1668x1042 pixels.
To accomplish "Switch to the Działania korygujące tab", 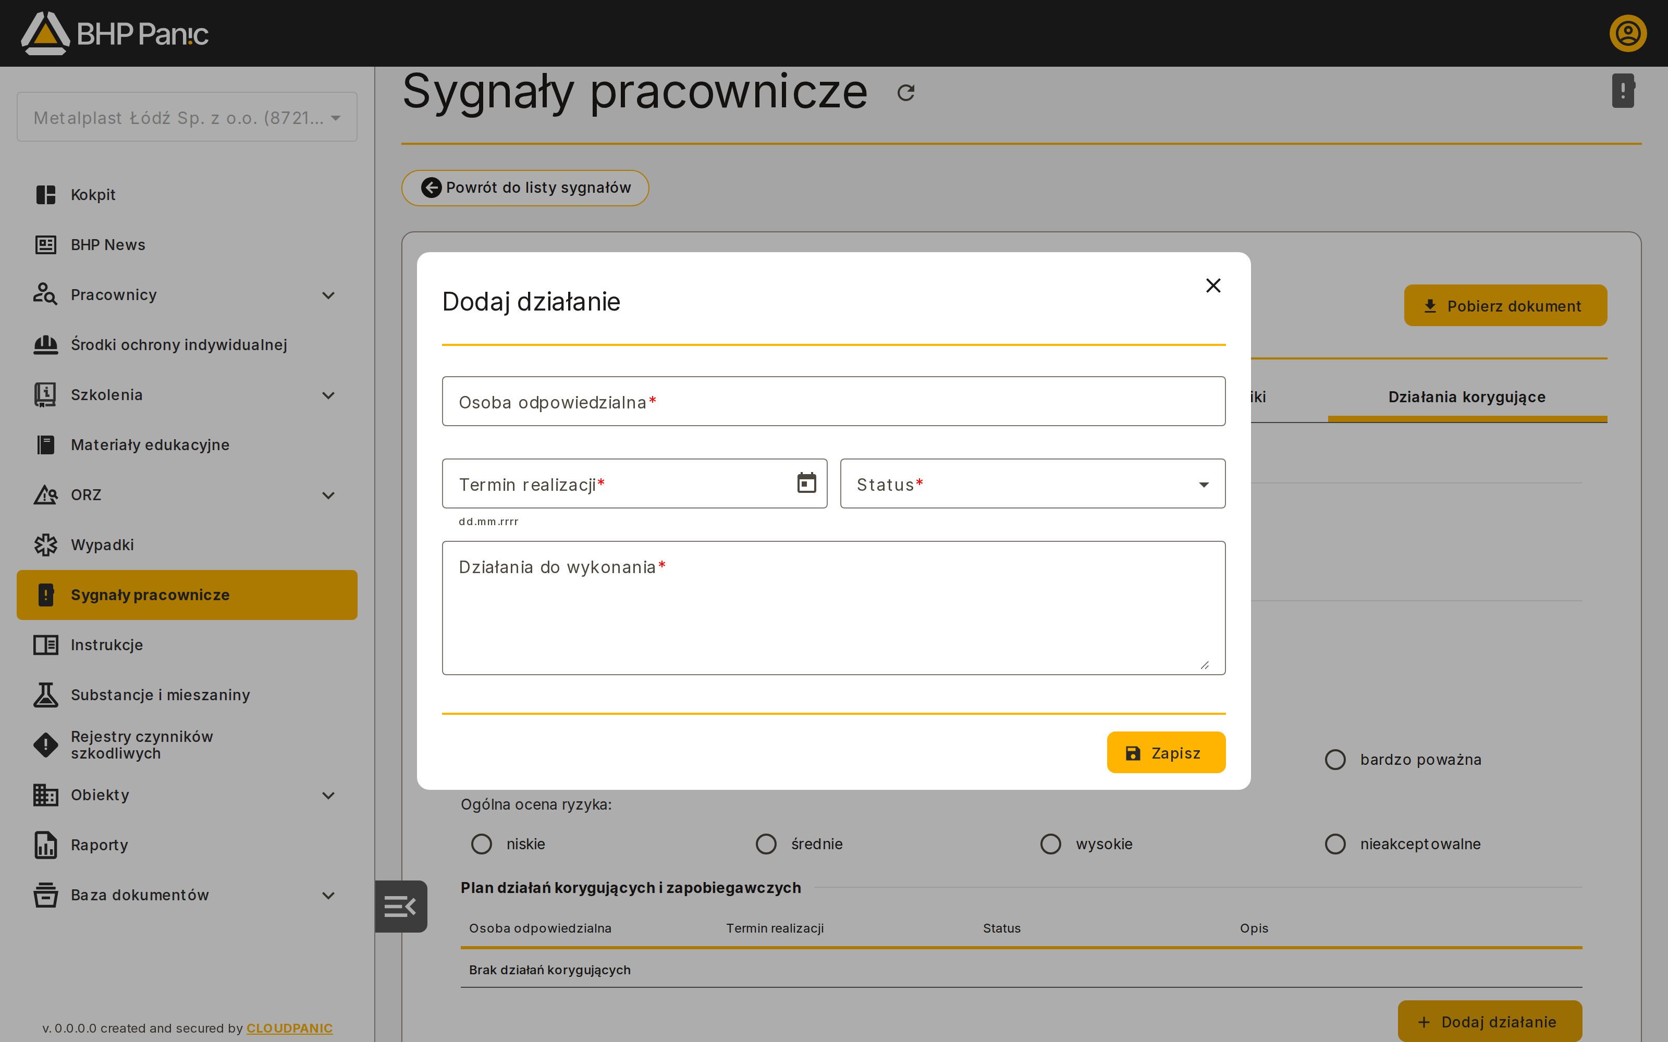I will click(1467, 397).
